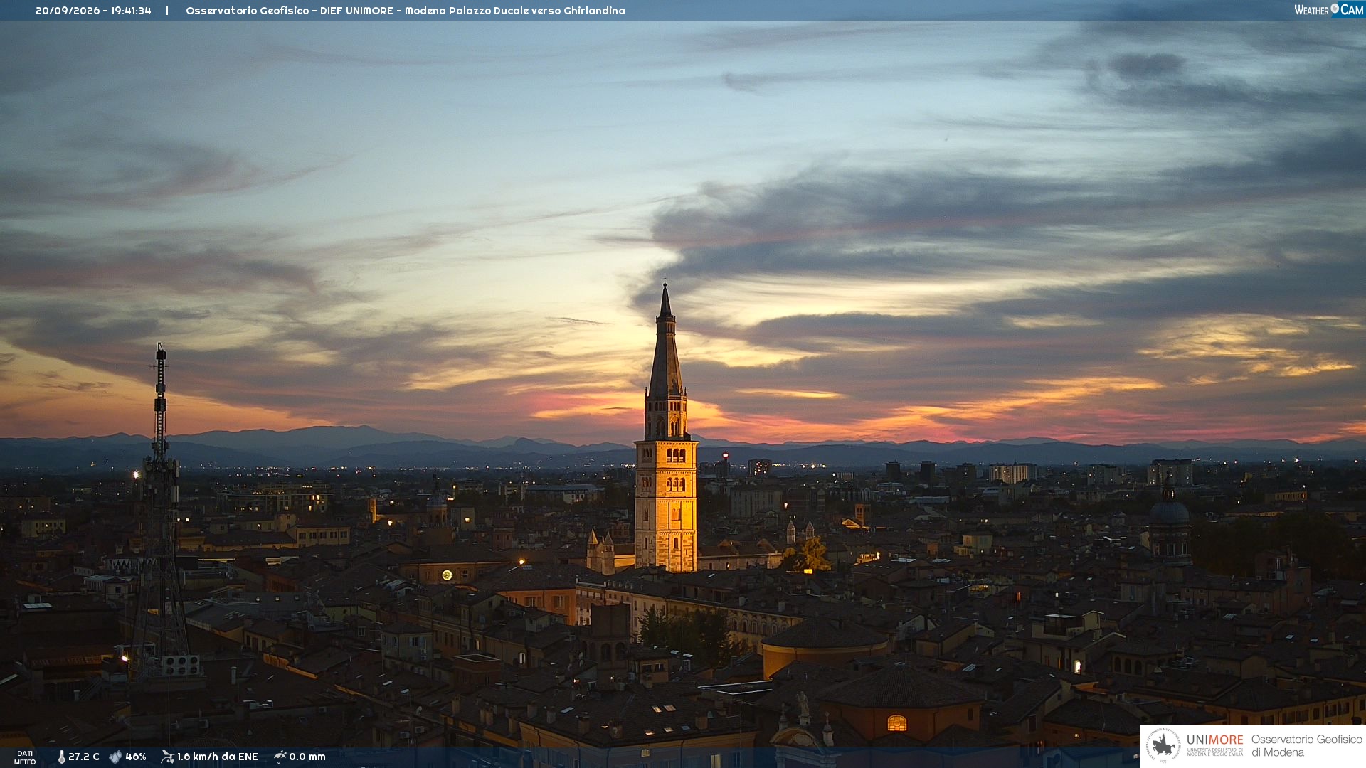Click the WeatherCam logo
Image resolution: width=1366 pixels, height=768 pixels.
click(x=1329, y=9)
